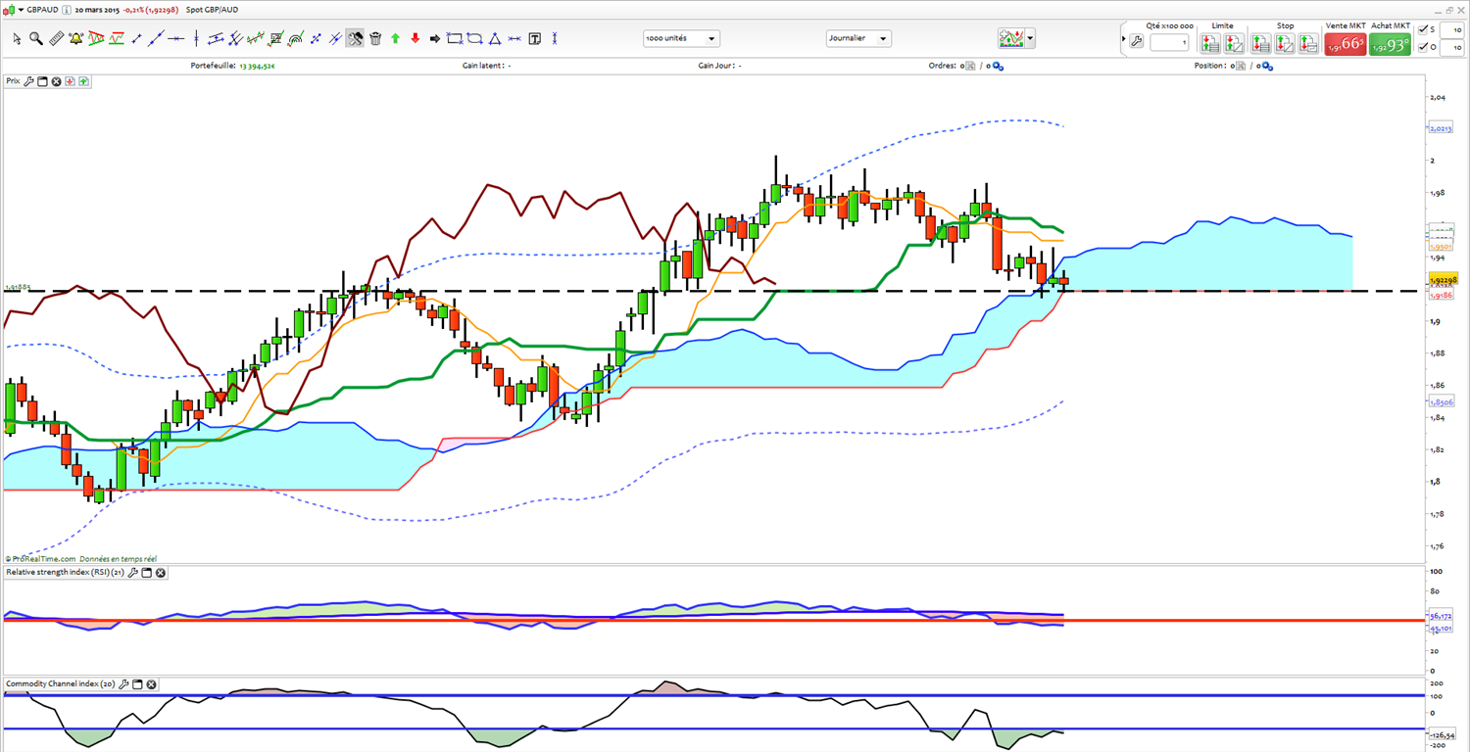Open the drawing tools settings (hammer and wrench)

pyautogui.click(x=355, y=39)
